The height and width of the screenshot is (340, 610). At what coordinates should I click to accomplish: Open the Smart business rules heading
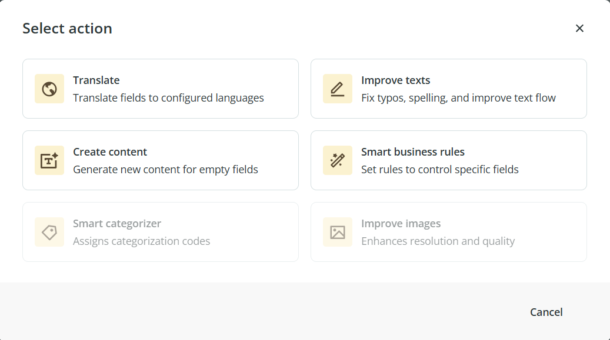[412, 152]
